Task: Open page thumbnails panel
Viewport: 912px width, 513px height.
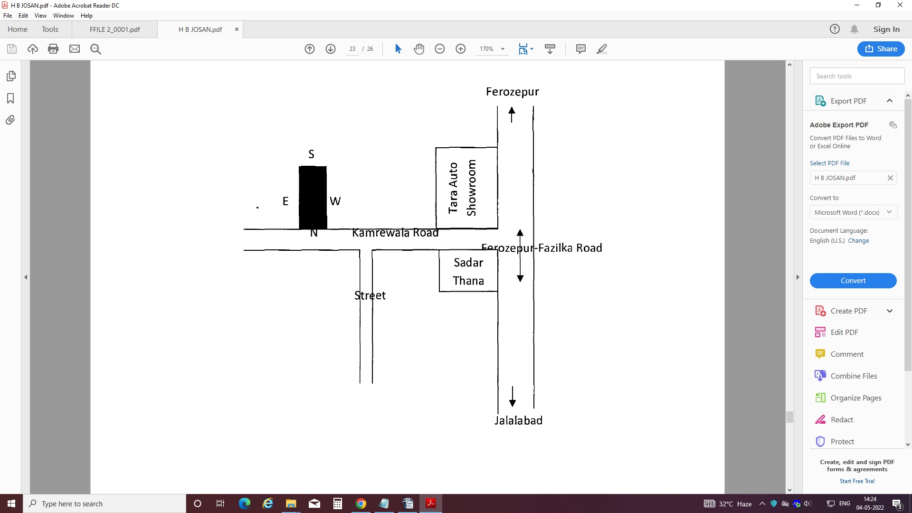Action: 10,76
